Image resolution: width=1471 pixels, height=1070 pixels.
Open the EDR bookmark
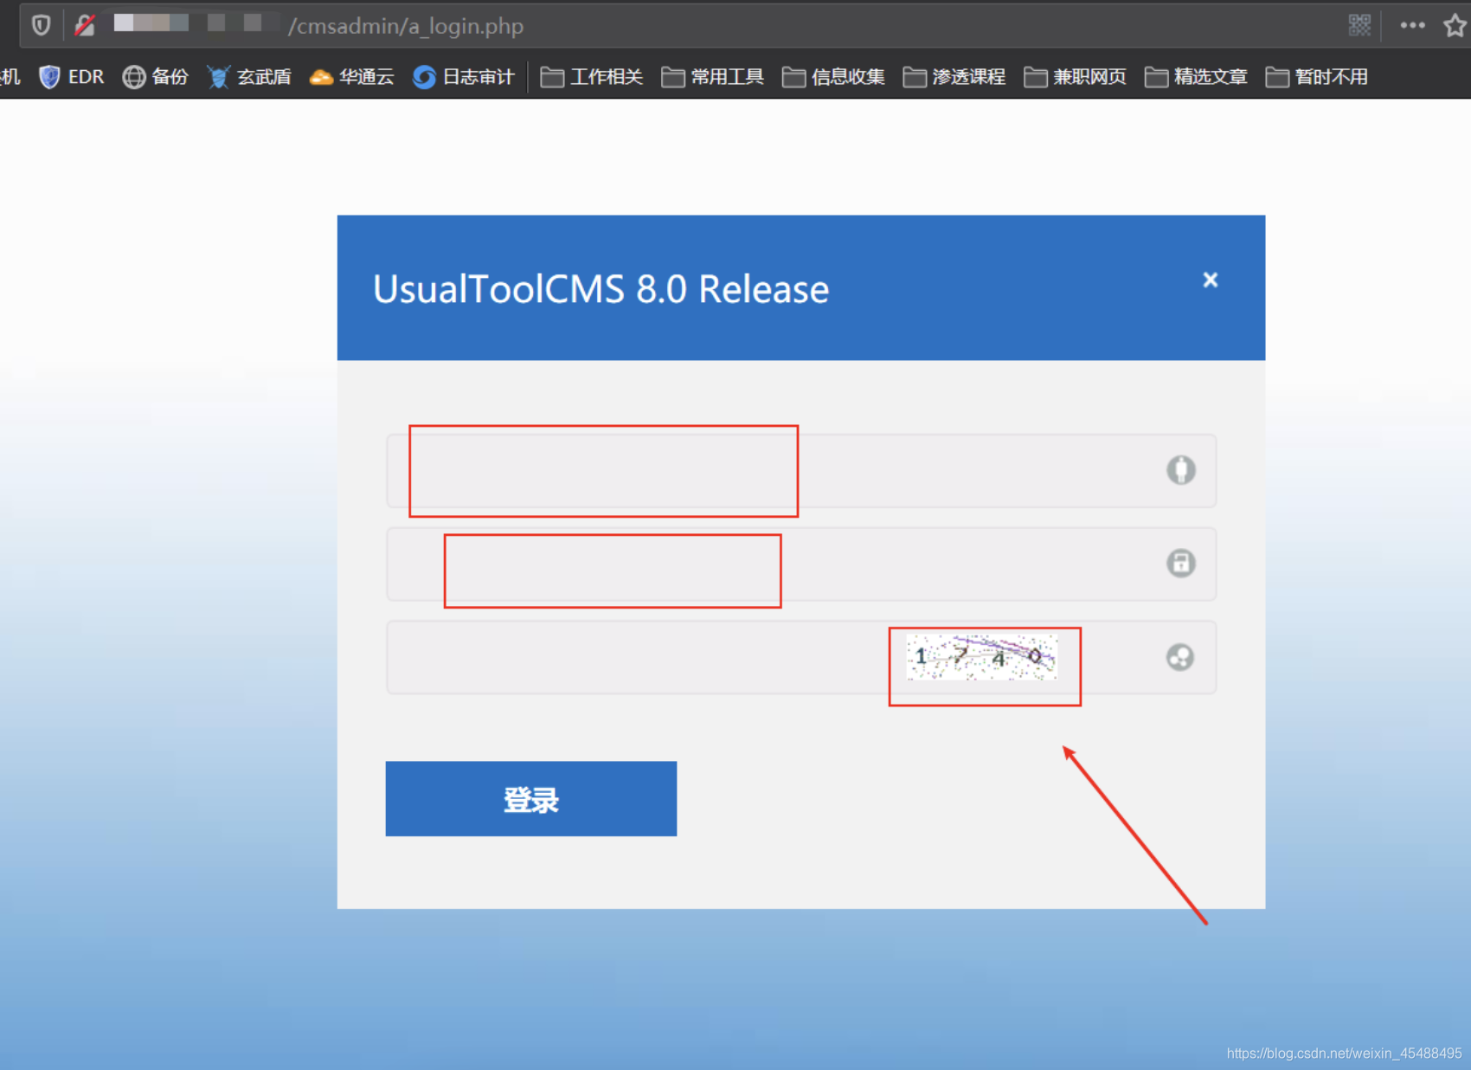pos(72,77)
